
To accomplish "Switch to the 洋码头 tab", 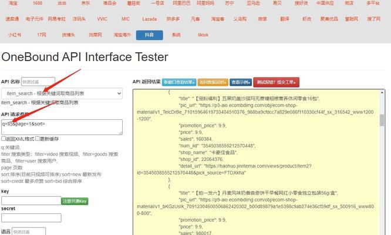I will pos(79,19).
